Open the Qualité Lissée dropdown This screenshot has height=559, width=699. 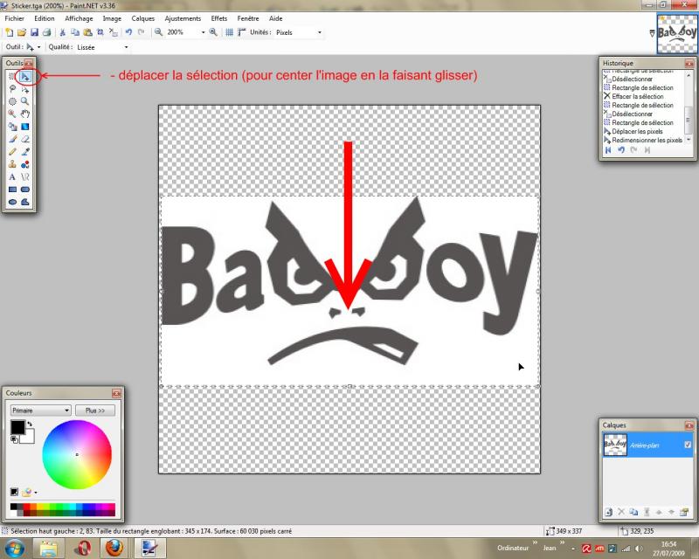[126, 47]
